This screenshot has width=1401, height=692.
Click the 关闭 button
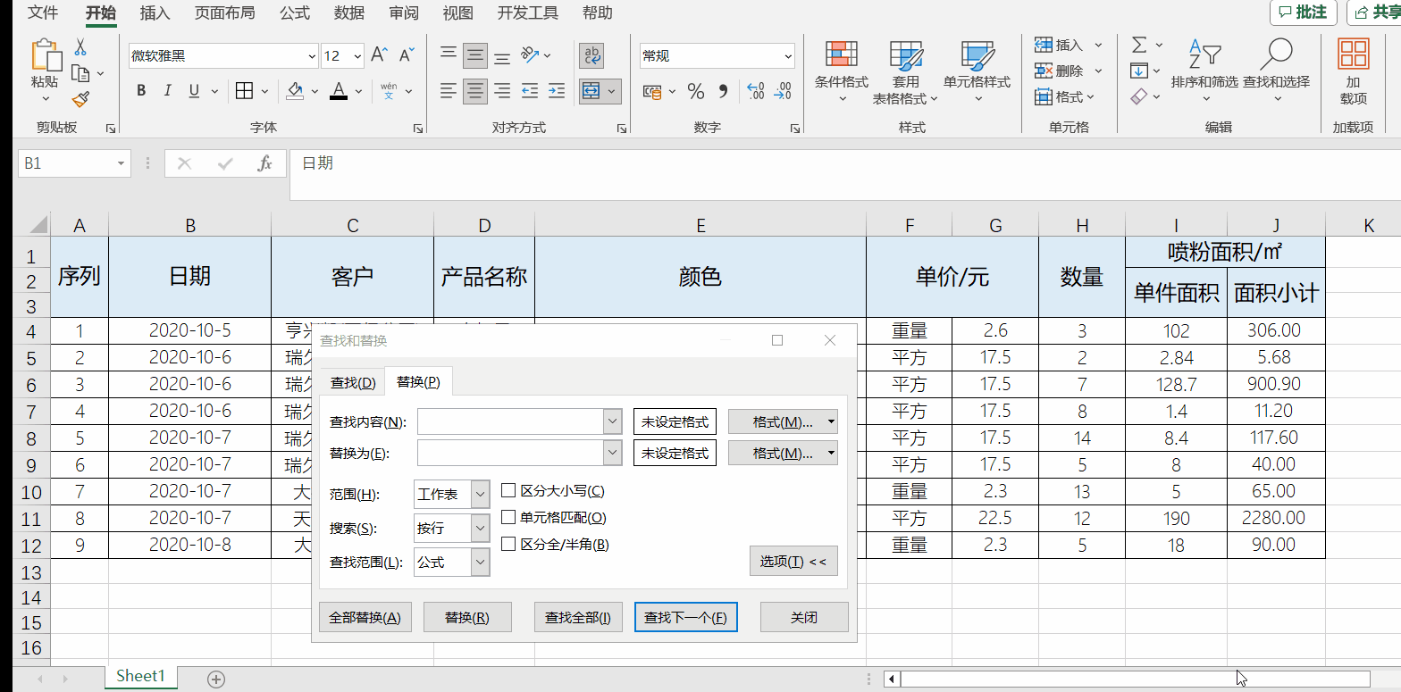(804, 617)
